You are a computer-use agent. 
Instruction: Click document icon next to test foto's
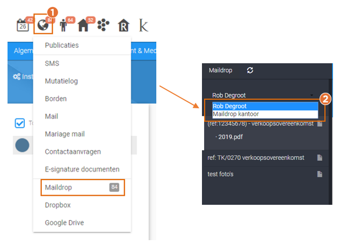pyautogui.click(x=320, y=174)
